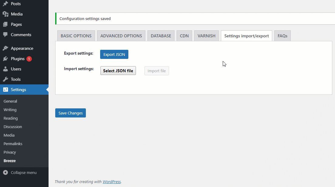Open Media under Settings submenu
Image resolution: width=335 pixels, height=187 pixels.
pos(9,135)
